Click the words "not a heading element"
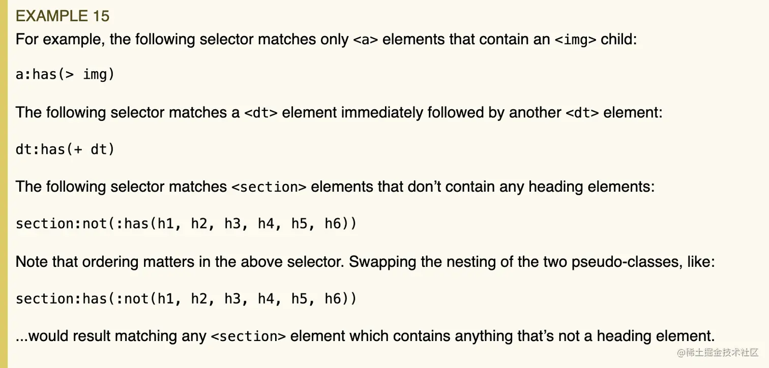 point(635,336)
